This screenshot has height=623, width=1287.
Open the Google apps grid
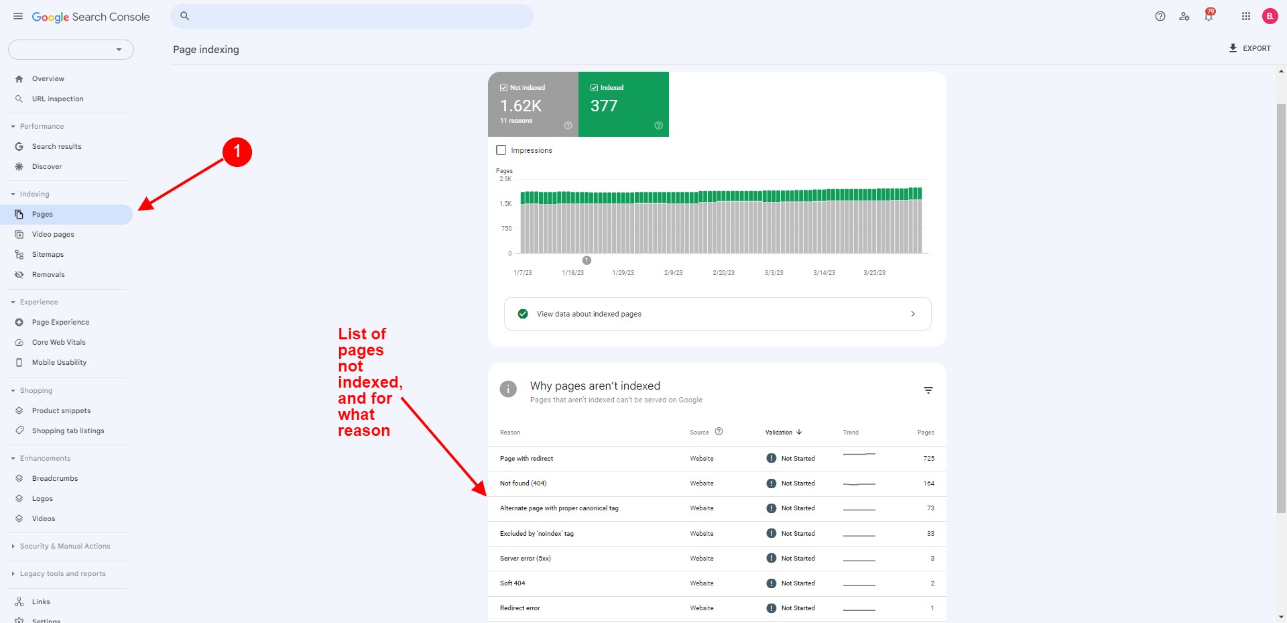[x=1246, y=16]
